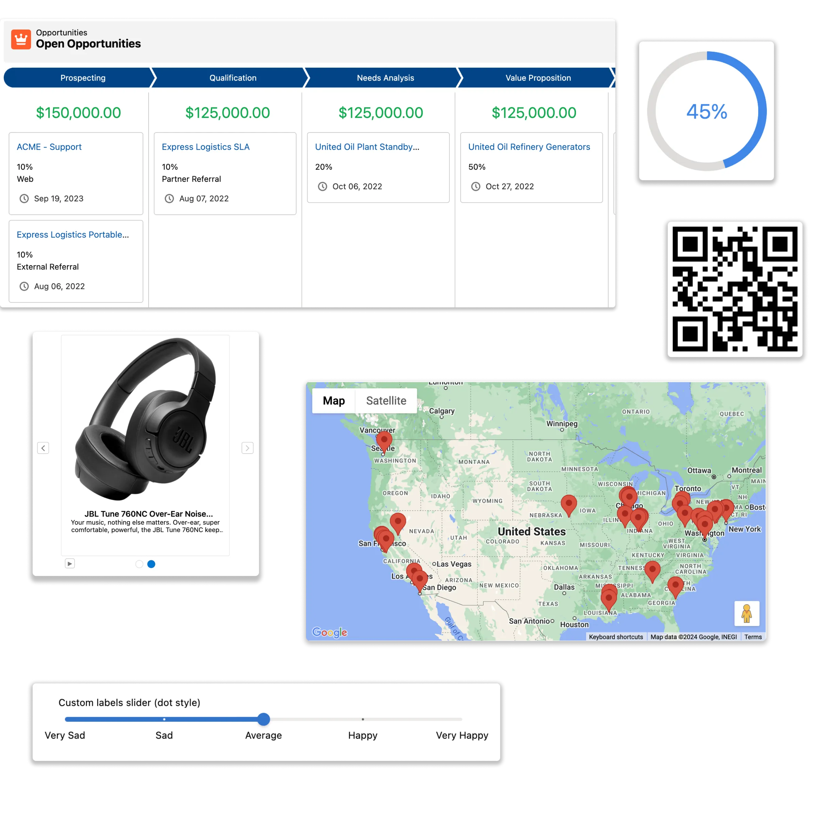The width and height of the screenshot is (816, 816).
Task: Click the red pin near Nebraska and Iowa
Action: (x=568, y=504)
